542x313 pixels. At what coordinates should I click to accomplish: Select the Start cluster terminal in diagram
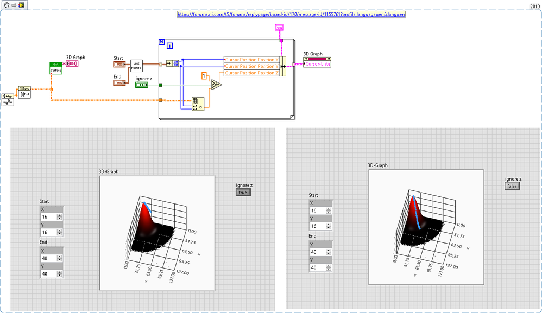(119, 64)
